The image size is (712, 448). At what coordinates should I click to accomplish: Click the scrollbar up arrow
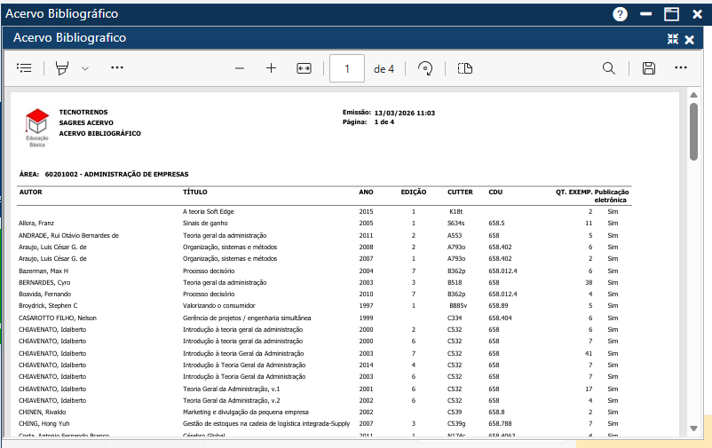tap(693, 95)
